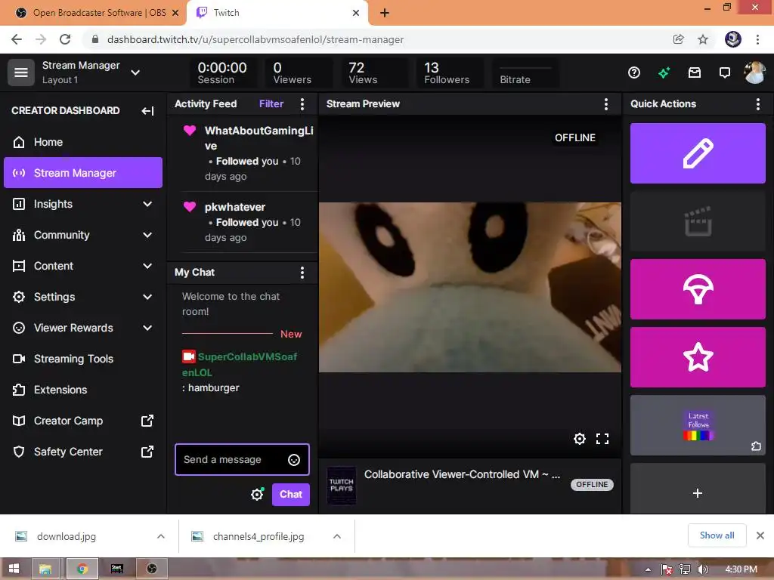The width and height of the screenshot is (774, 580).
Task: Open My Chat options menu
Action: (302, 272)
